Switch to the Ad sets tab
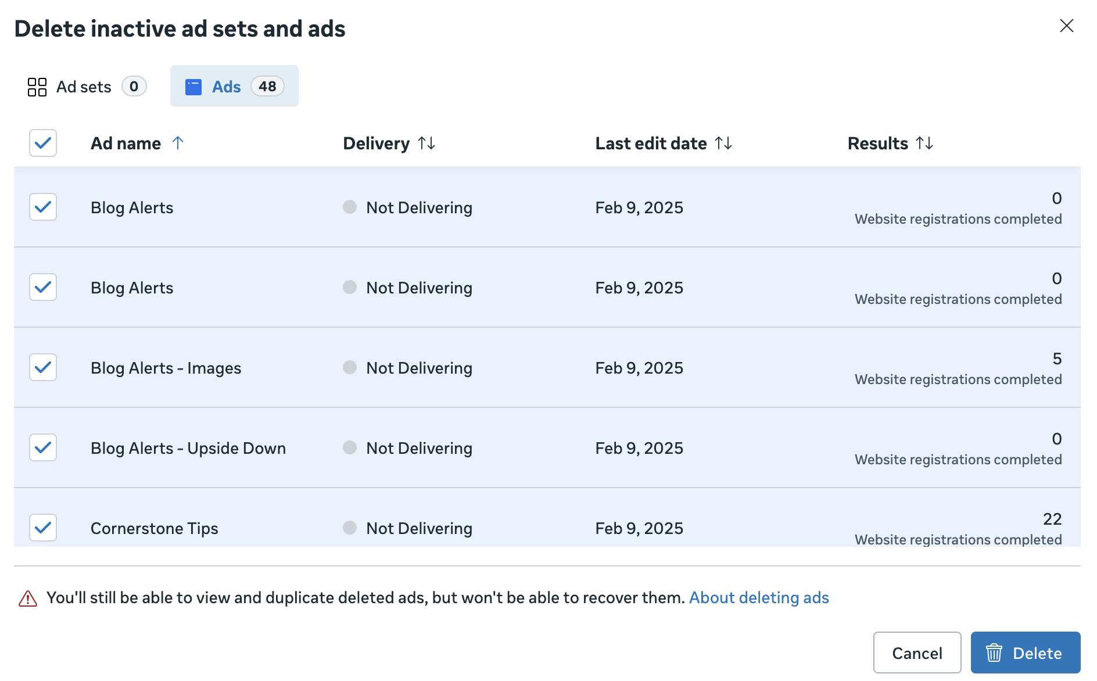Viewport: 1097px width, 681px height. click(x=83, y=86)
